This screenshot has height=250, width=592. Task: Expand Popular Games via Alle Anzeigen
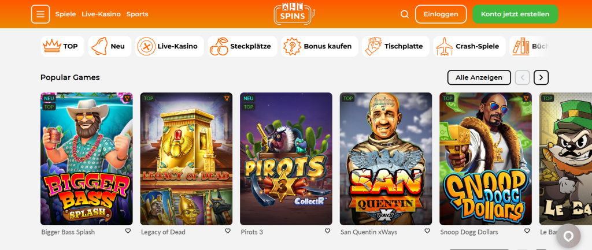pos(479,78)
